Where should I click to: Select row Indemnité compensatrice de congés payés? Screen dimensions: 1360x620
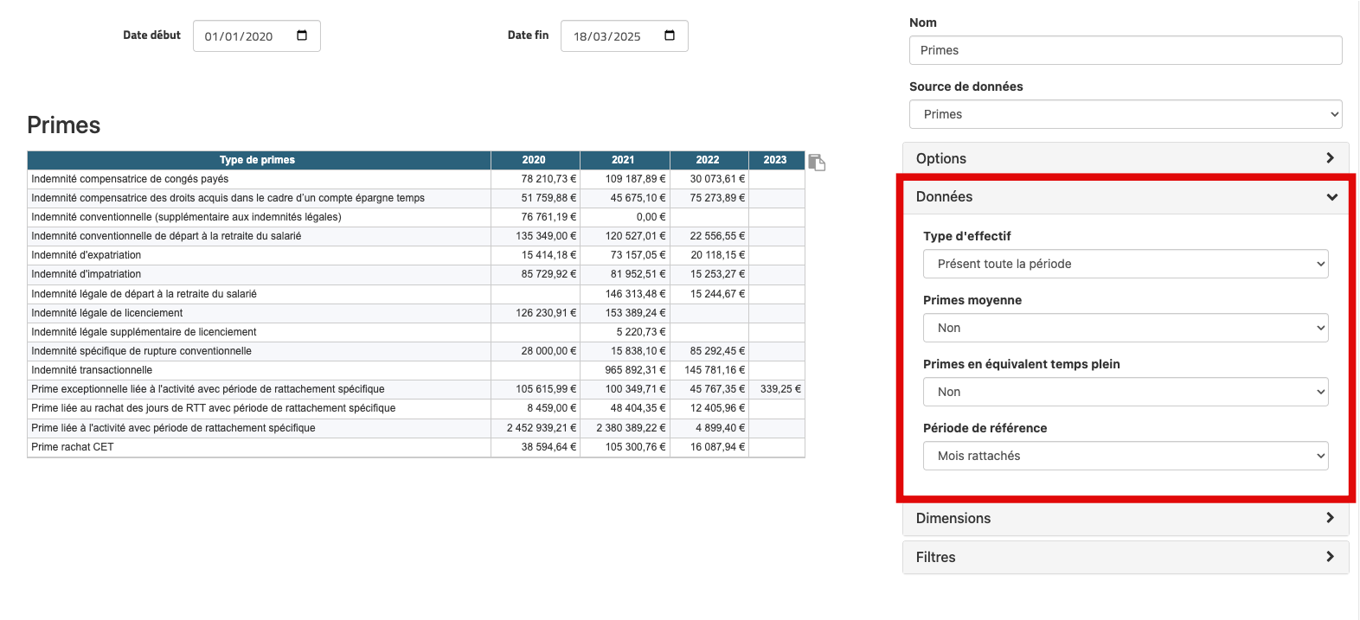click(x=416, y=179)
